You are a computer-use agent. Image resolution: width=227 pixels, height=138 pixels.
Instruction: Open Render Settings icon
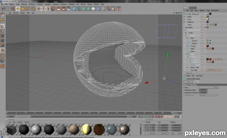[x=68, y=9]
